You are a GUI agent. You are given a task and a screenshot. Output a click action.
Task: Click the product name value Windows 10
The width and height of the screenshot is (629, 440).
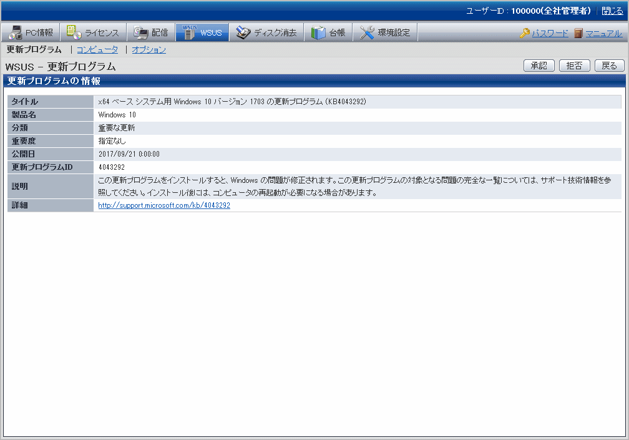pos(117,115)
